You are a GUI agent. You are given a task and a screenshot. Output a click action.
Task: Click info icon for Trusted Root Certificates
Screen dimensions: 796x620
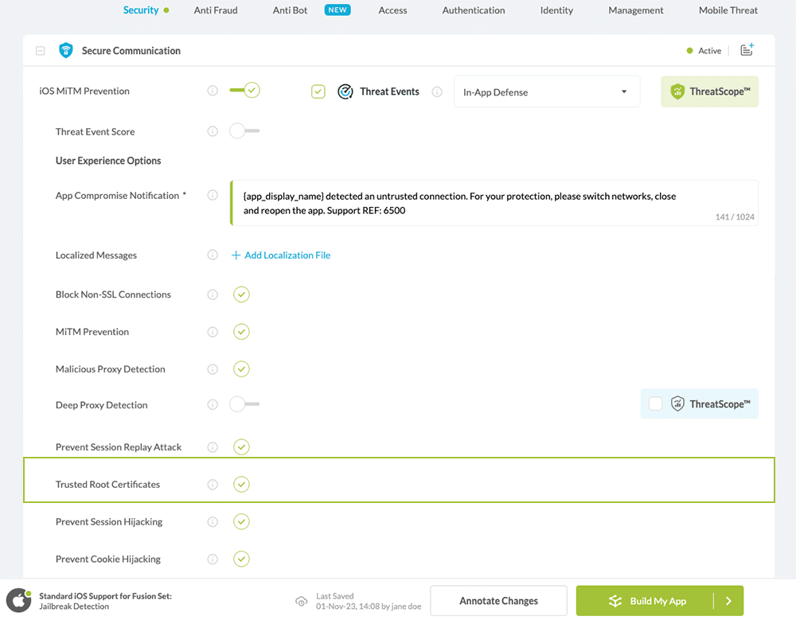tap(213, 485)
